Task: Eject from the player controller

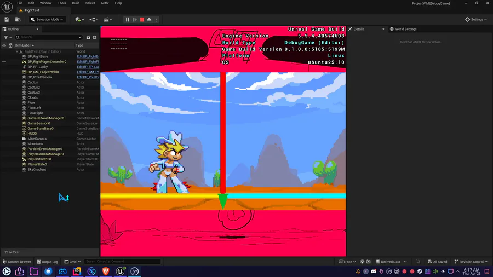Action: click(x=150, y=20)
